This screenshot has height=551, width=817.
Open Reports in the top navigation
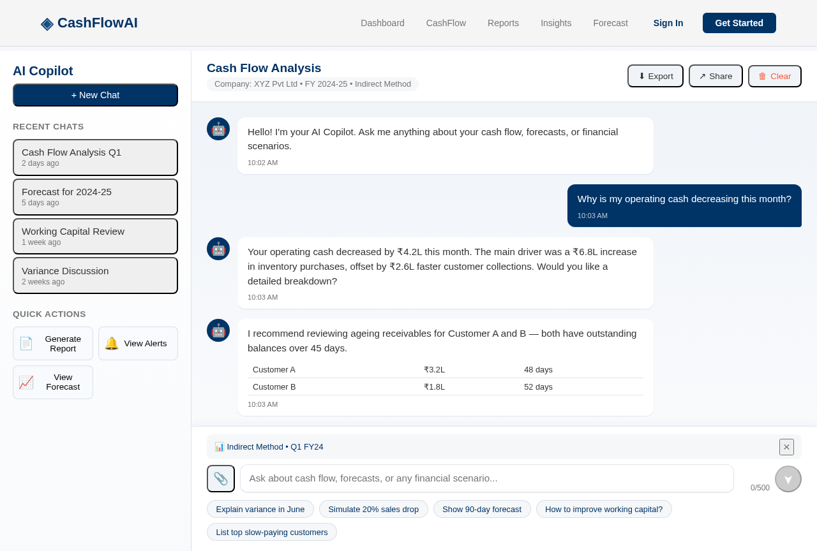pos(503,23)
